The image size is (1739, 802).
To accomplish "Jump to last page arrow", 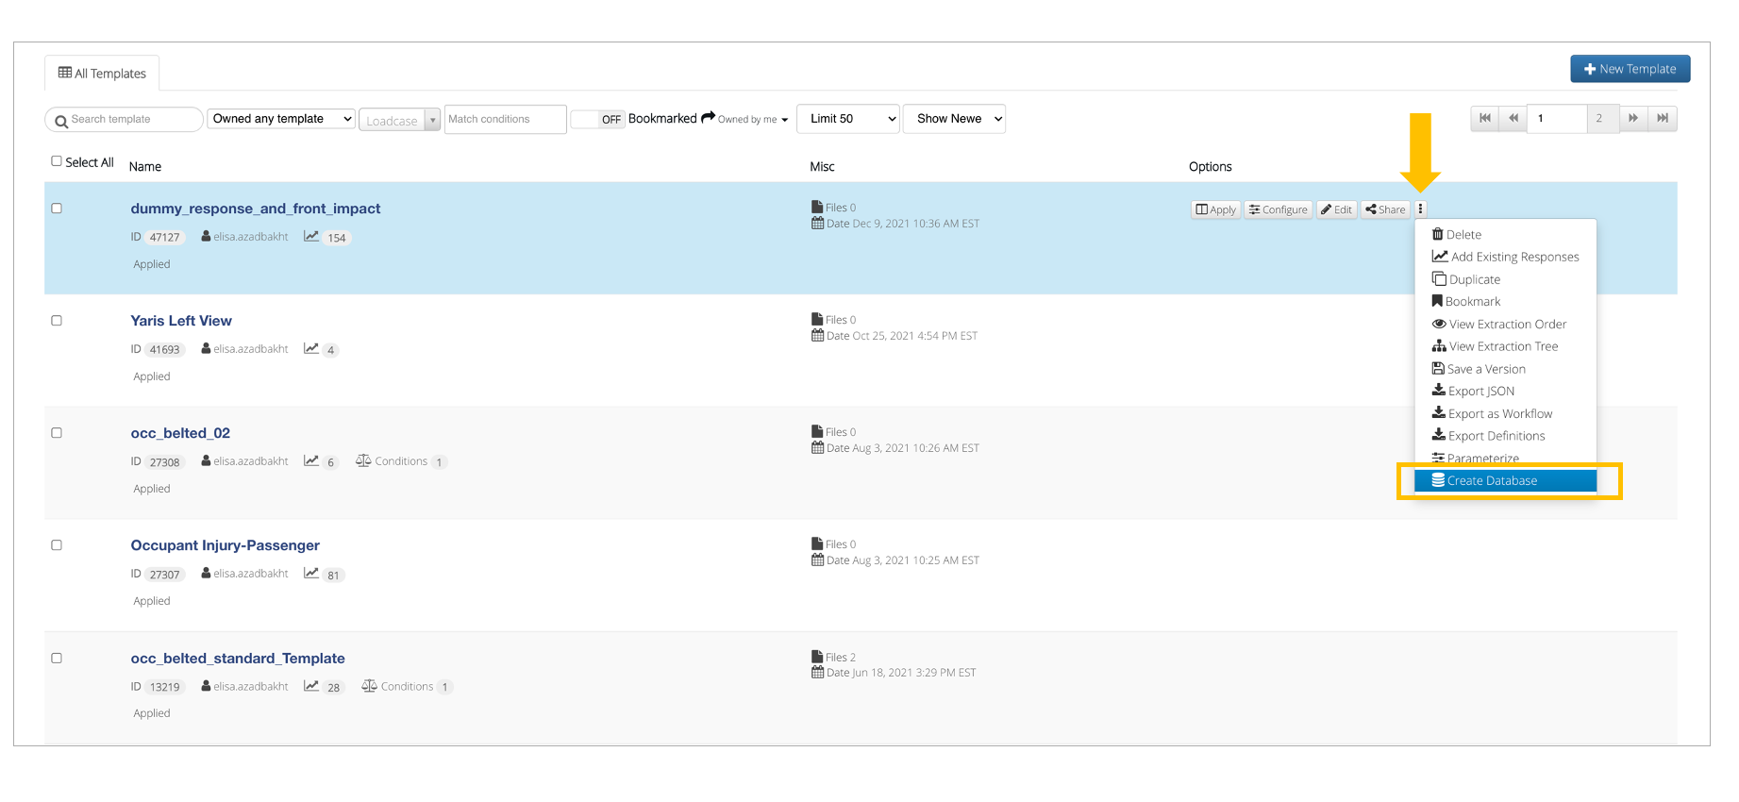I will (x=1663, y=119).
